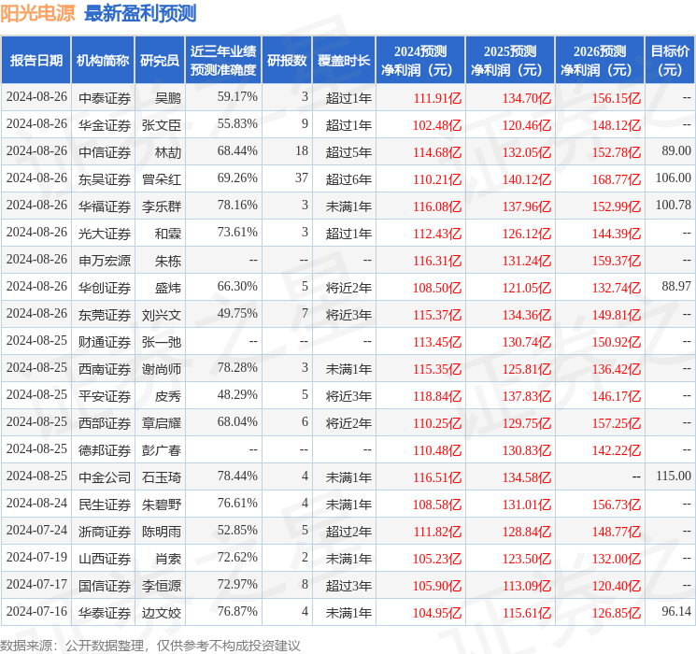Click the 168.77亿 2026 forecast value

coord(616,179)
